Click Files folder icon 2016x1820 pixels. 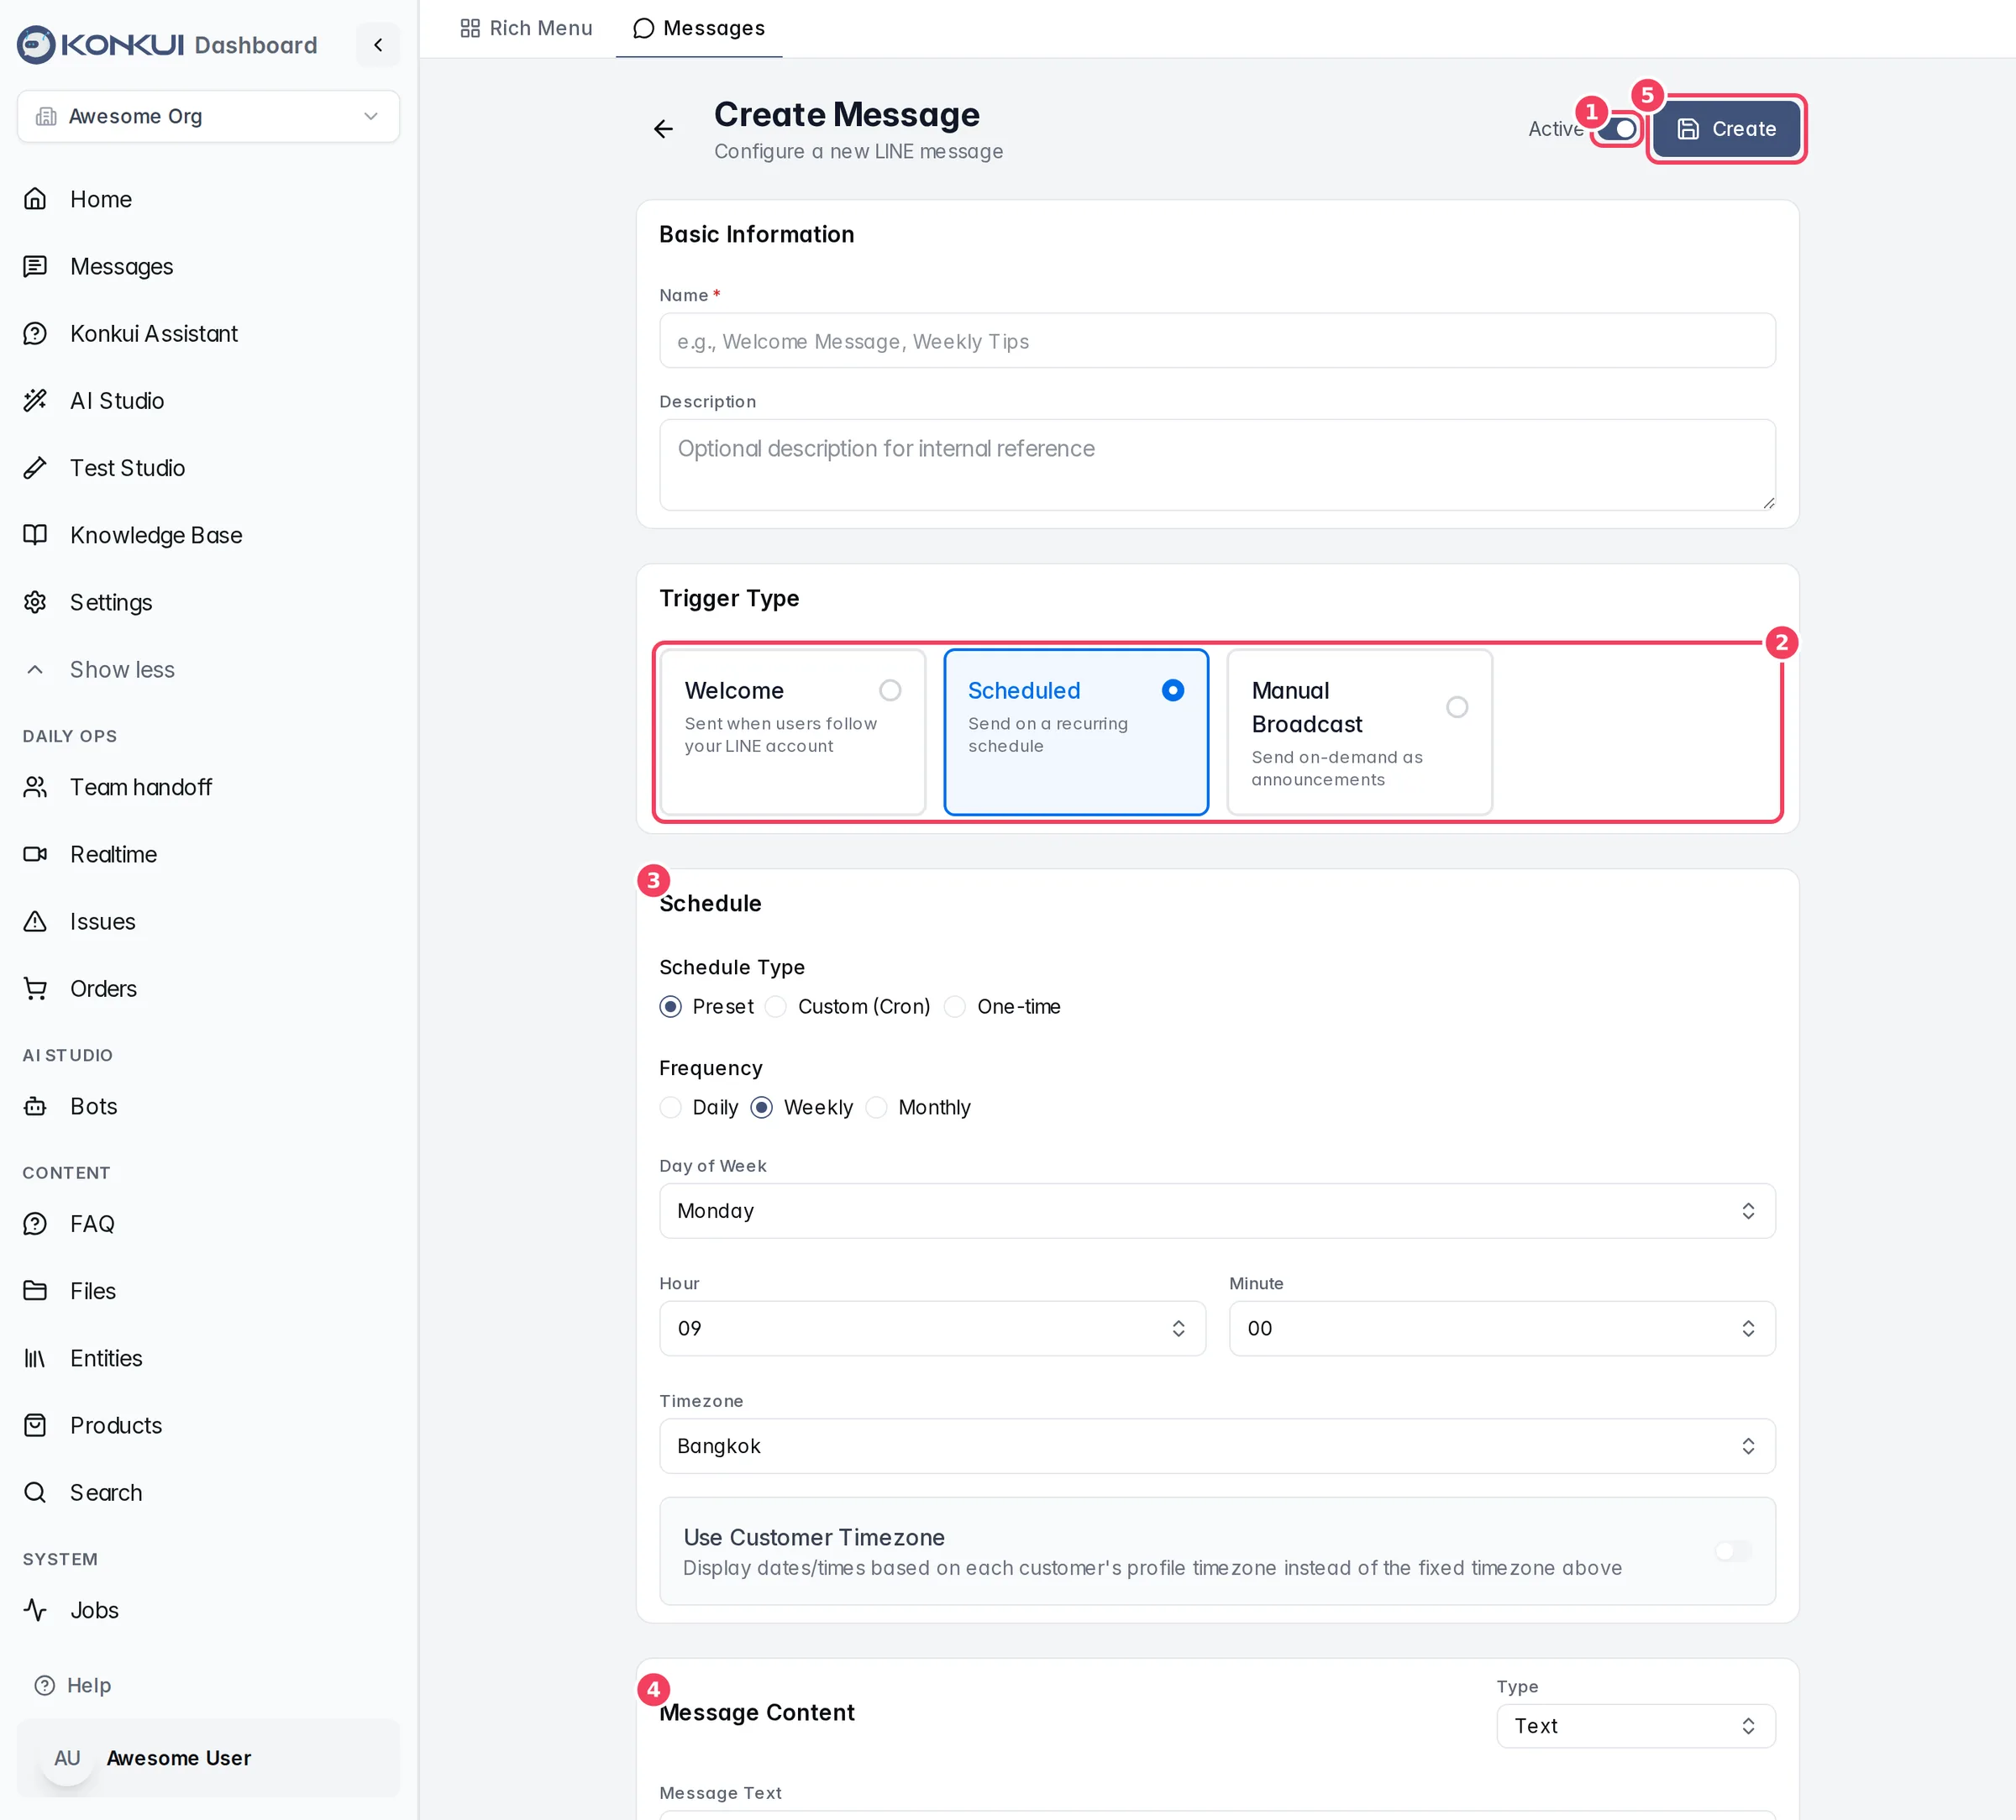pyautogui.click(x=35, y=1291)
